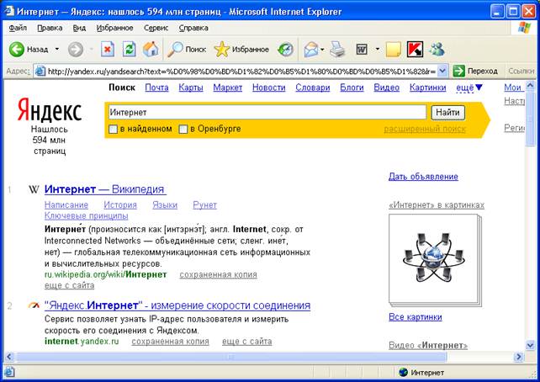Image resolution: width=540 pixels, height=382 pixels.
Task: Click the address URL field
Action: (x=242, y=72)
